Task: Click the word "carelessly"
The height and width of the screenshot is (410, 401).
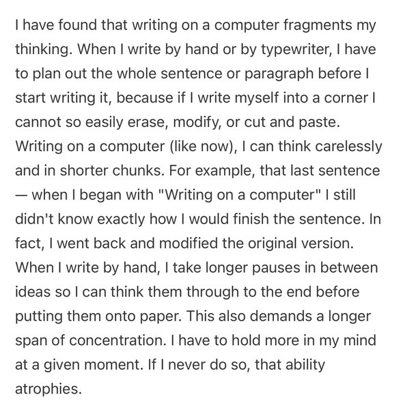Action: (x=348, y=146)
